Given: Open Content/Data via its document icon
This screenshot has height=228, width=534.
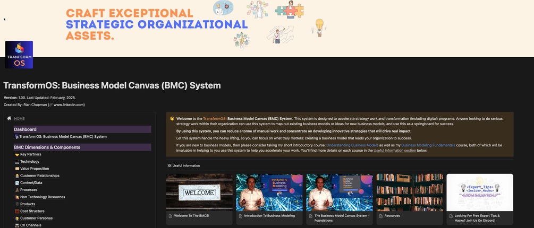Looking at the screenshot, I should pyautogui.click(x=17, y=183).
